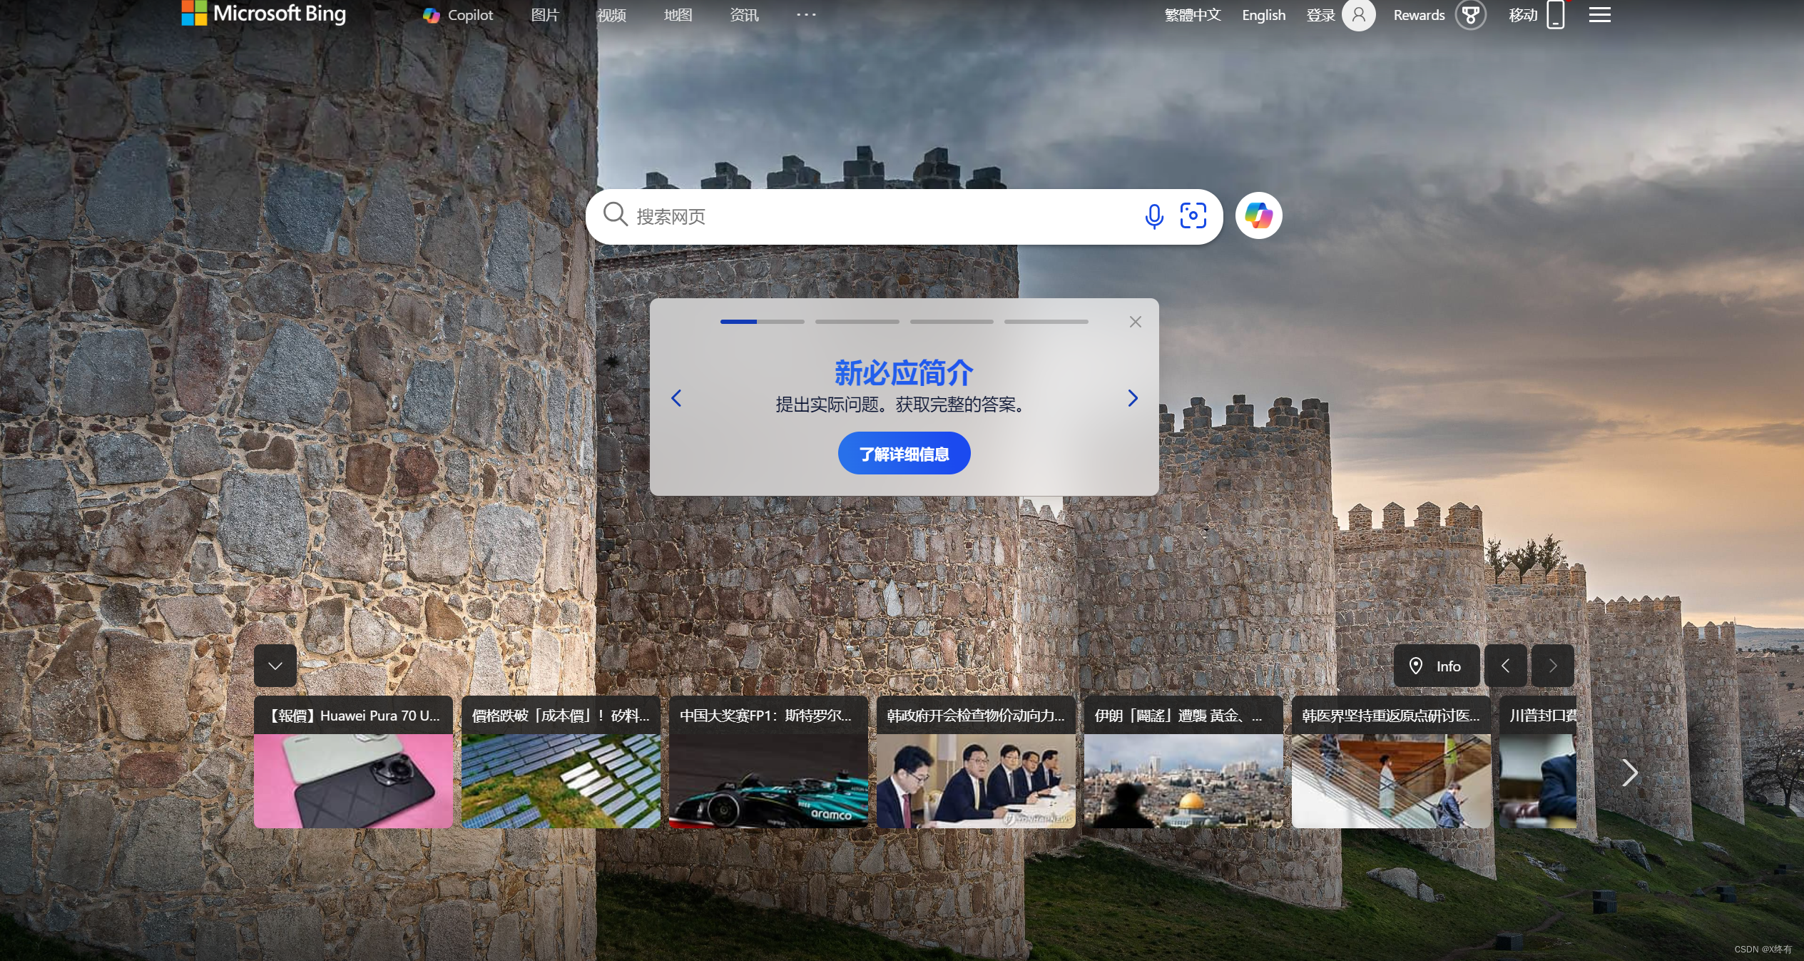The image size is (1804, 961).
Task: Open the user account avatar icon
Action: (1358, 15)
